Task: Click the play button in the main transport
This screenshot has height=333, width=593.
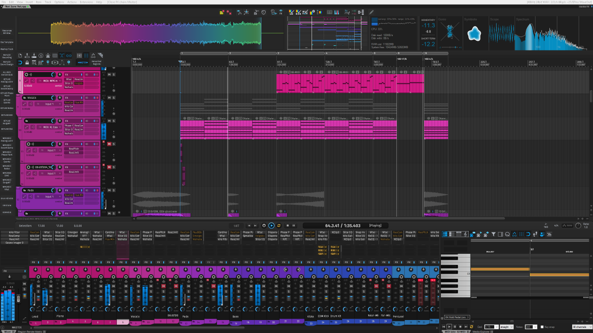Action: click(x=271, y=225)
